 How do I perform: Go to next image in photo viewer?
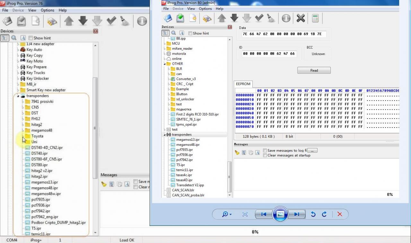[296, 214]
